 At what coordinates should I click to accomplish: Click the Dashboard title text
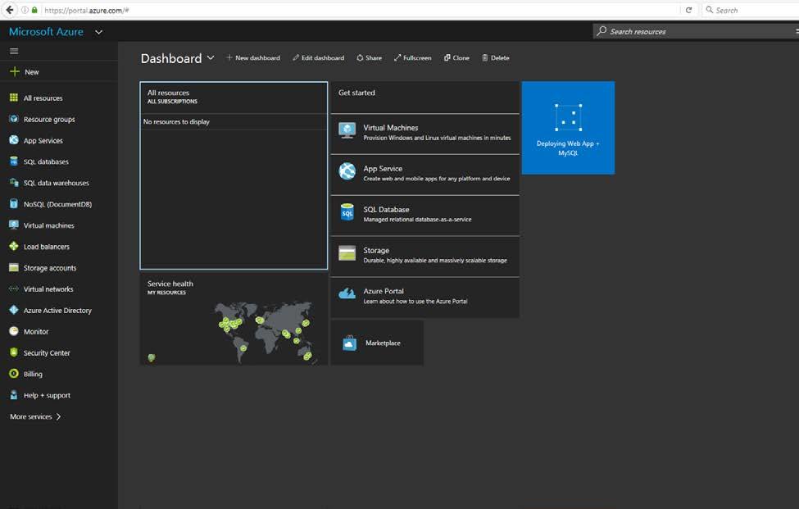(171, 58)
